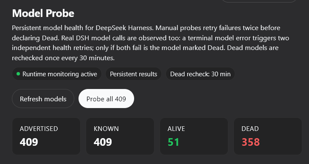This screenshot has width=309, height=164.
Task: Open the DEAD stats card
Action: click(268, 136)
